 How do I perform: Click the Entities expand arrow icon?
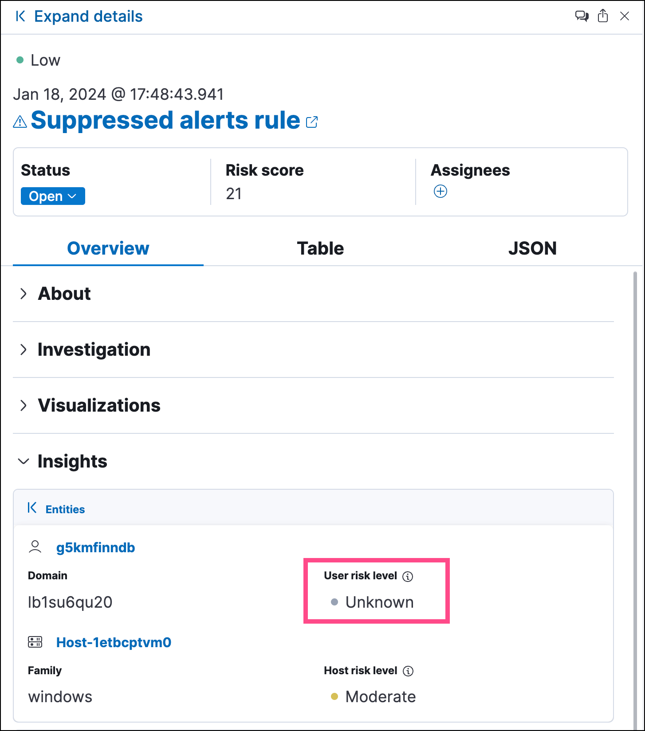coord(32,508)
